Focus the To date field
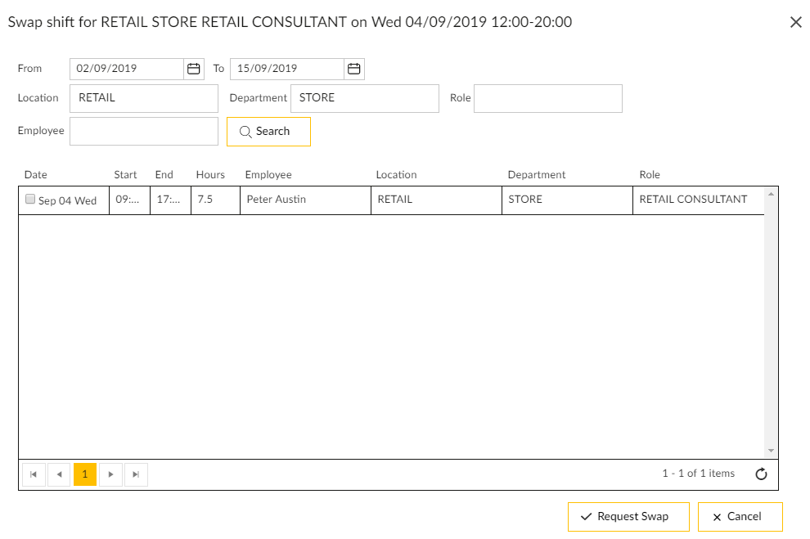Image resolution: width=810 pixels, height=539 pixels. click(x=287, y=69)
